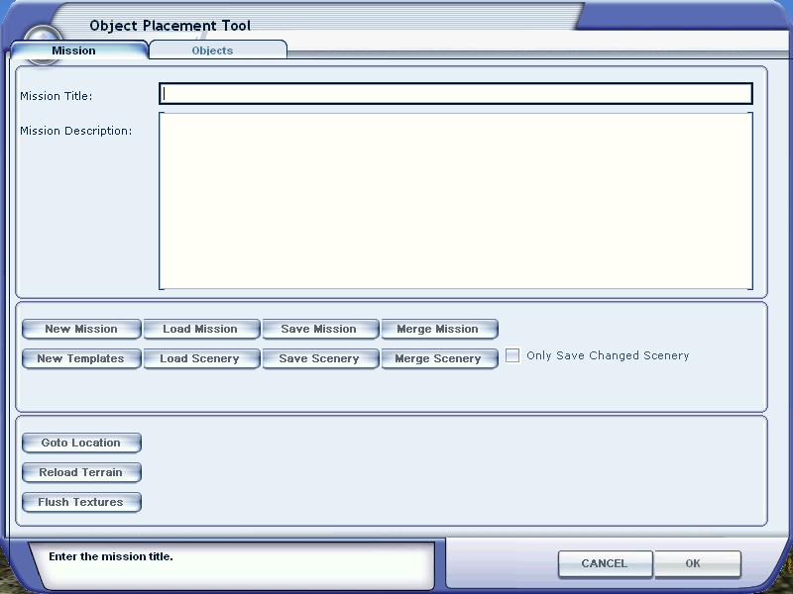This screenshot has height=594, width=793.
Task: Click Goto Location button
Action: point(81,443)
